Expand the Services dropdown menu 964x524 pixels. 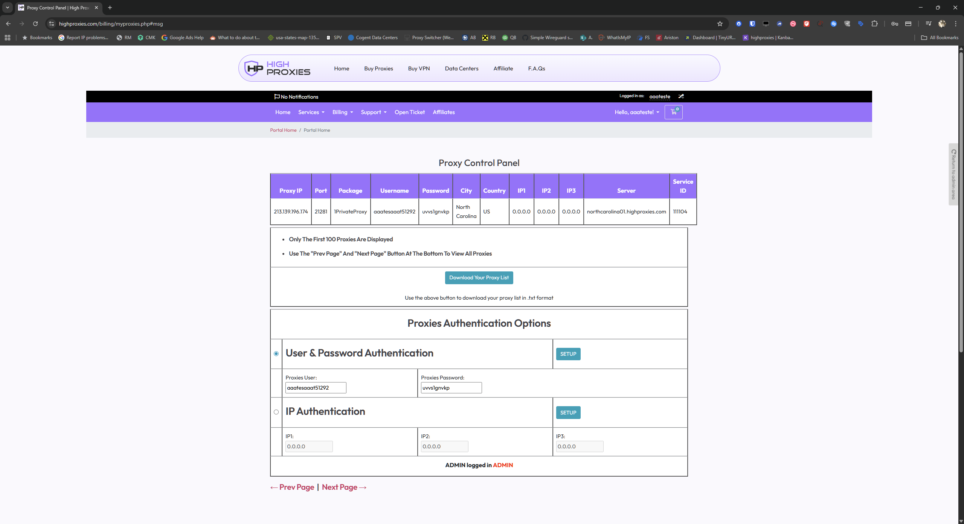tap(311, 112)
